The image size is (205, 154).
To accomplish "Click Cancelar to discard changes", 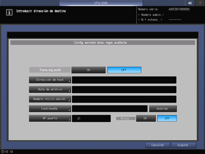I will click(x=157, y=145).
